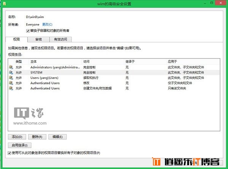This screenshot has width=228, height=169.
Task: Toggle the 替换子容器和对象的所有者 checkbox
Action: 28,31
